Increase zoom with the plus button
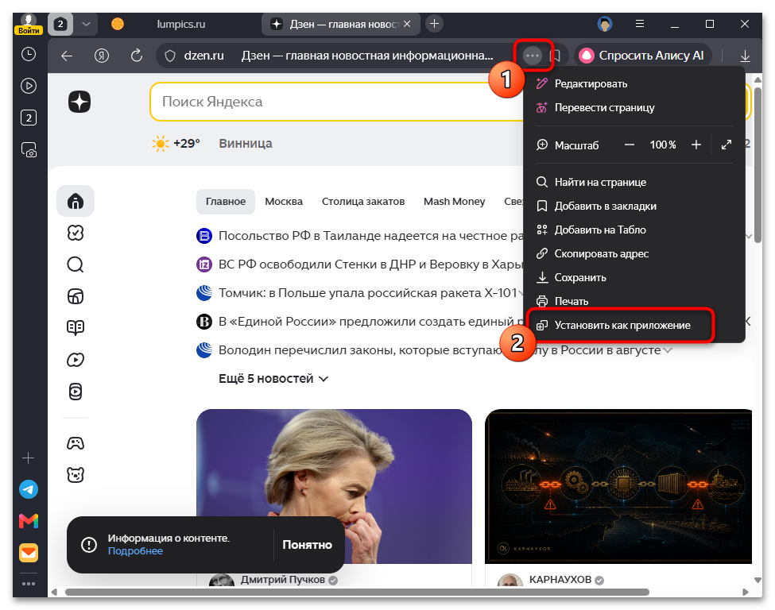This screenshot has width=775, height=610. (696, 145)
